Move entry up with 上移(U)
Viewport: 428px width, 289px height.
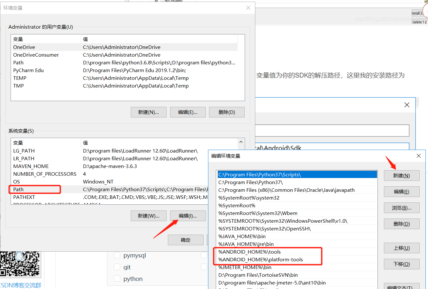coord(402,248)
